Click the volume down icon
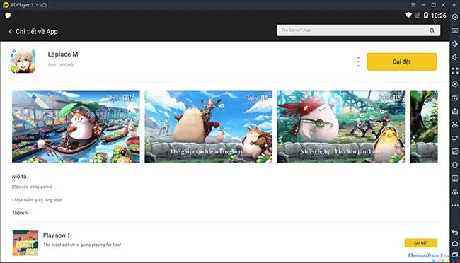The height and width of the screenshot is (263, 460). pyautogui.click(x=455, y=57)
